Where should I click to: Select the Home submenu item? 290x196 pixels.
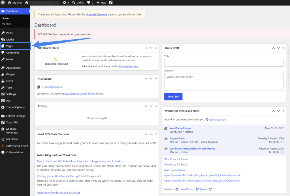[5, 18]
